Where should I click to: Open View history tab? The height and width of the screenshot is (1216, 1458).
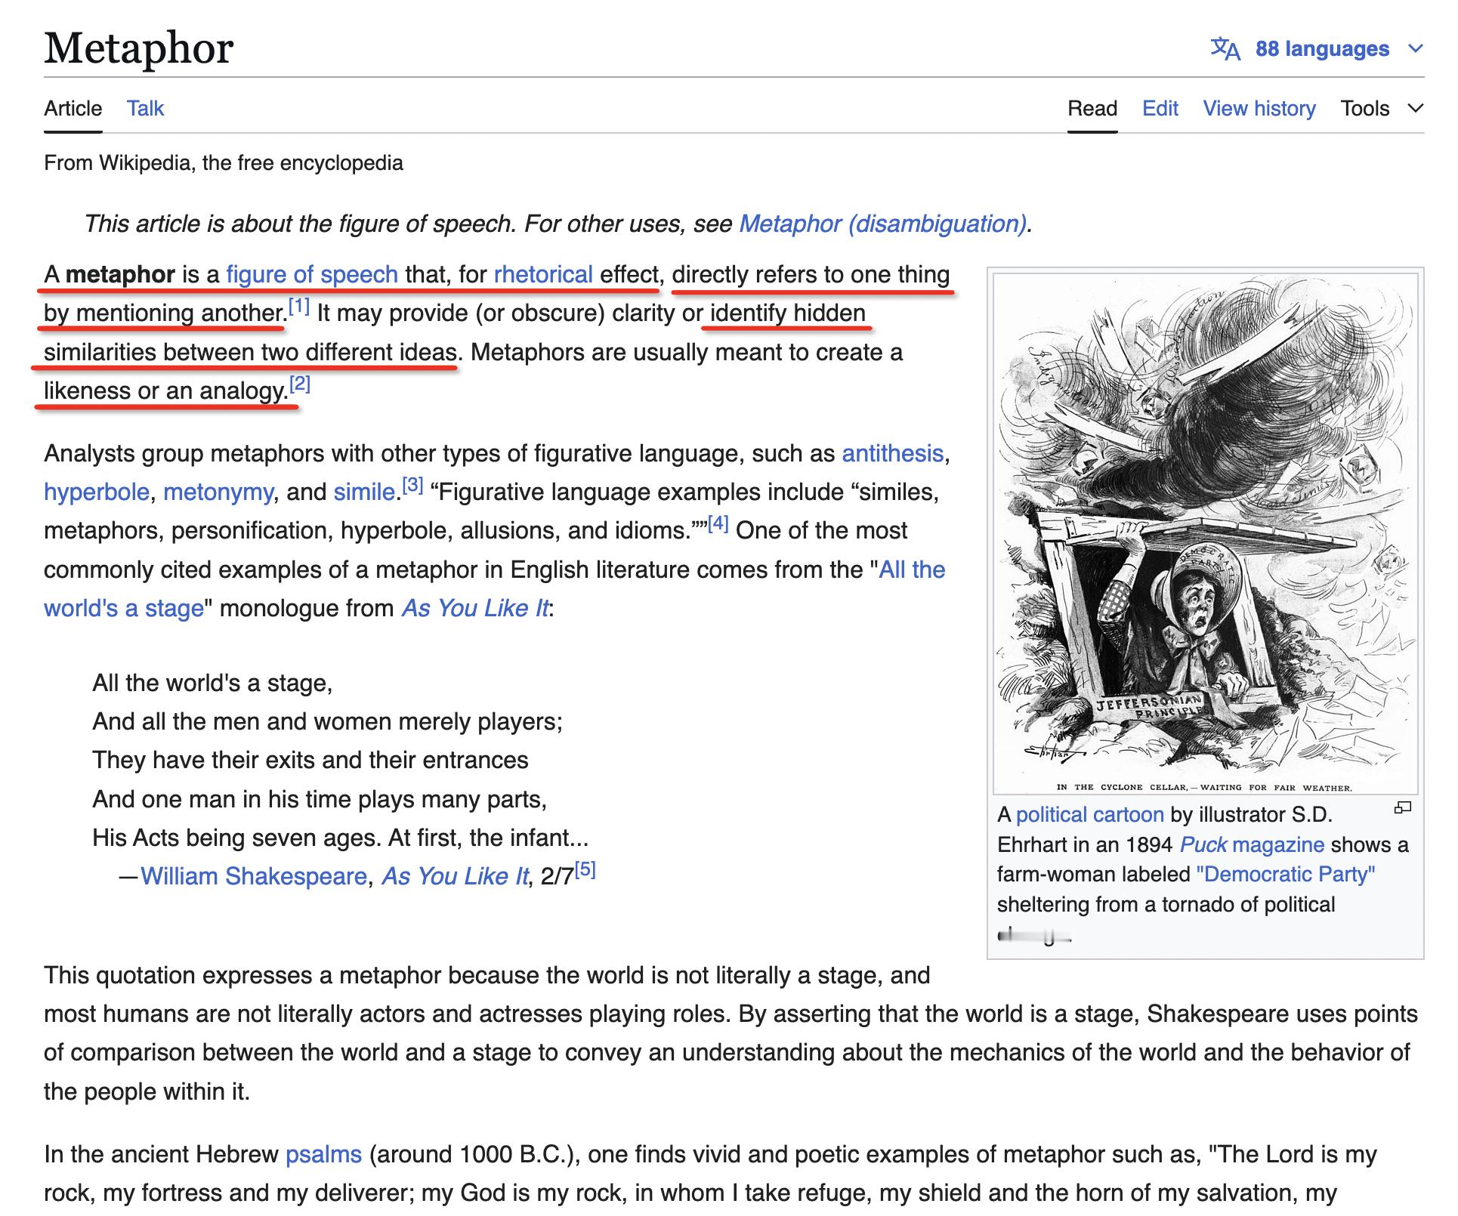click(1259, 109)
